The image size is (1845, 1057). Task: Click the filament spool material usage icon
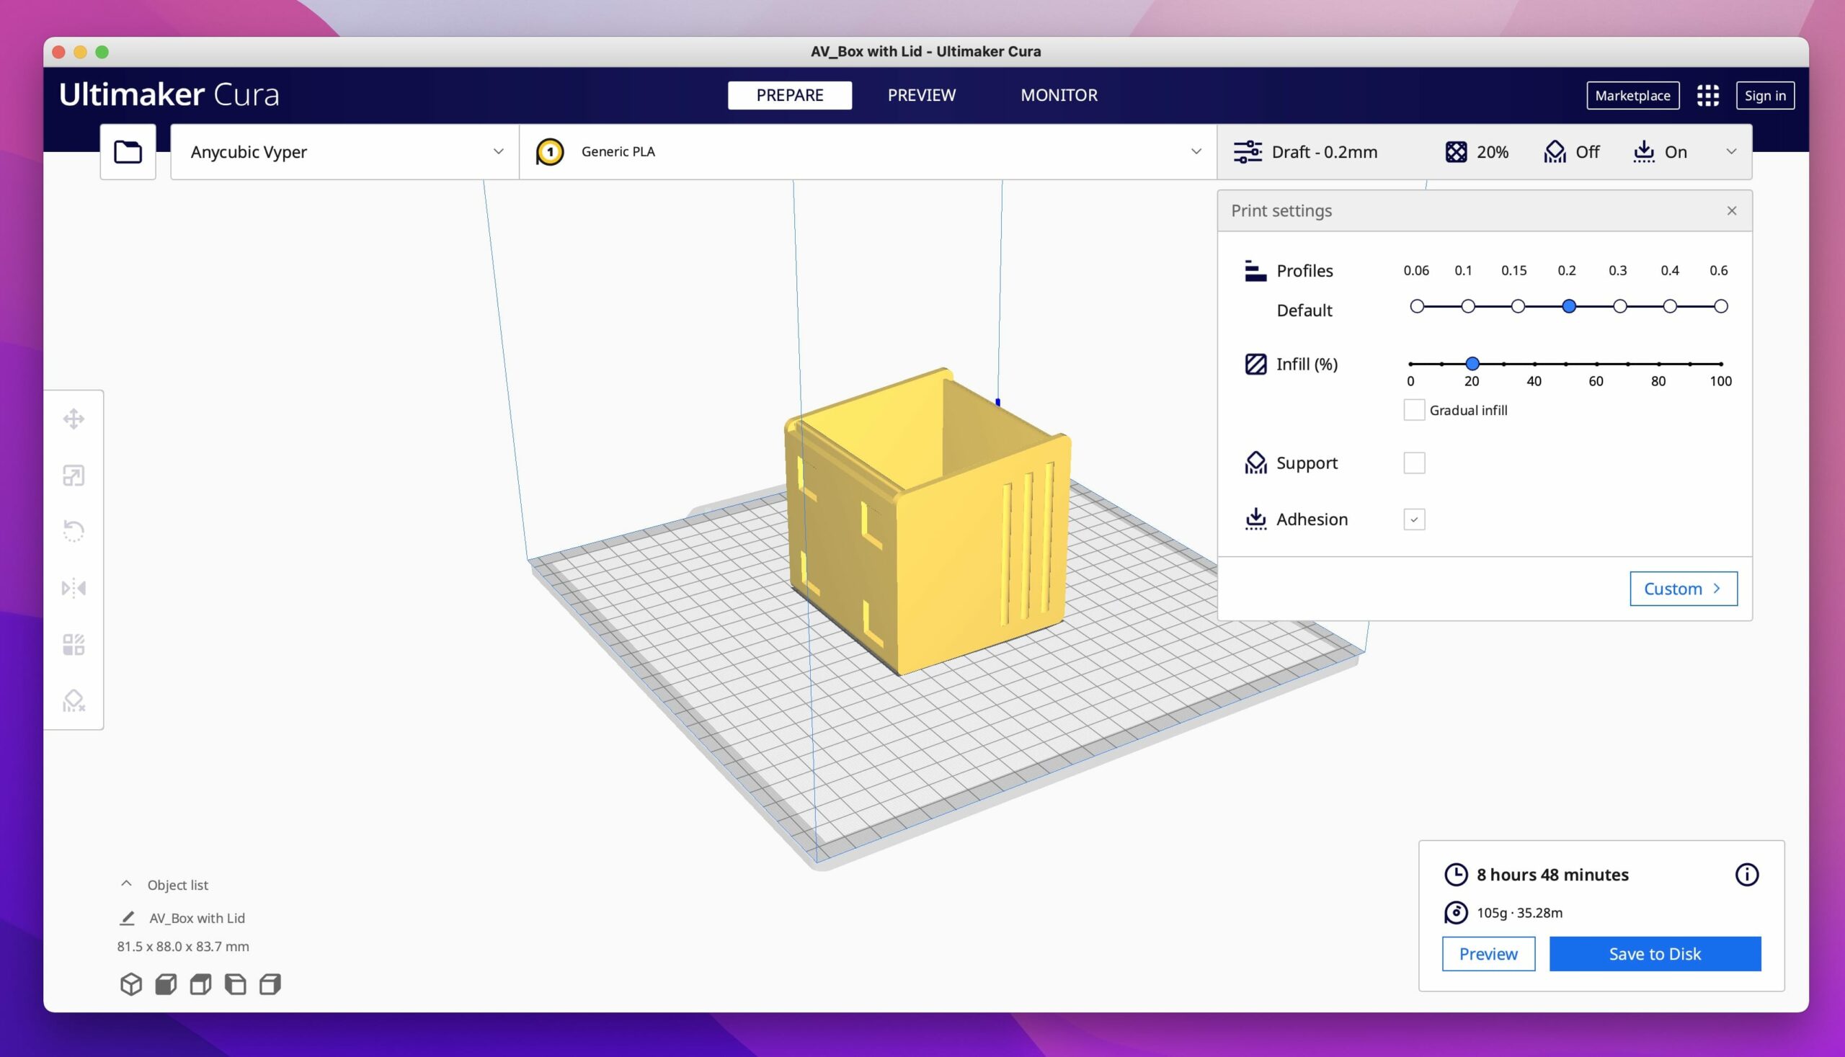[x=1456, y=912]
